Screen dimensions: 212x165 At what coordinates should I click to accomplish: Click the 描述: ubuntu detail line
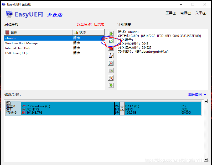point(128,32)
